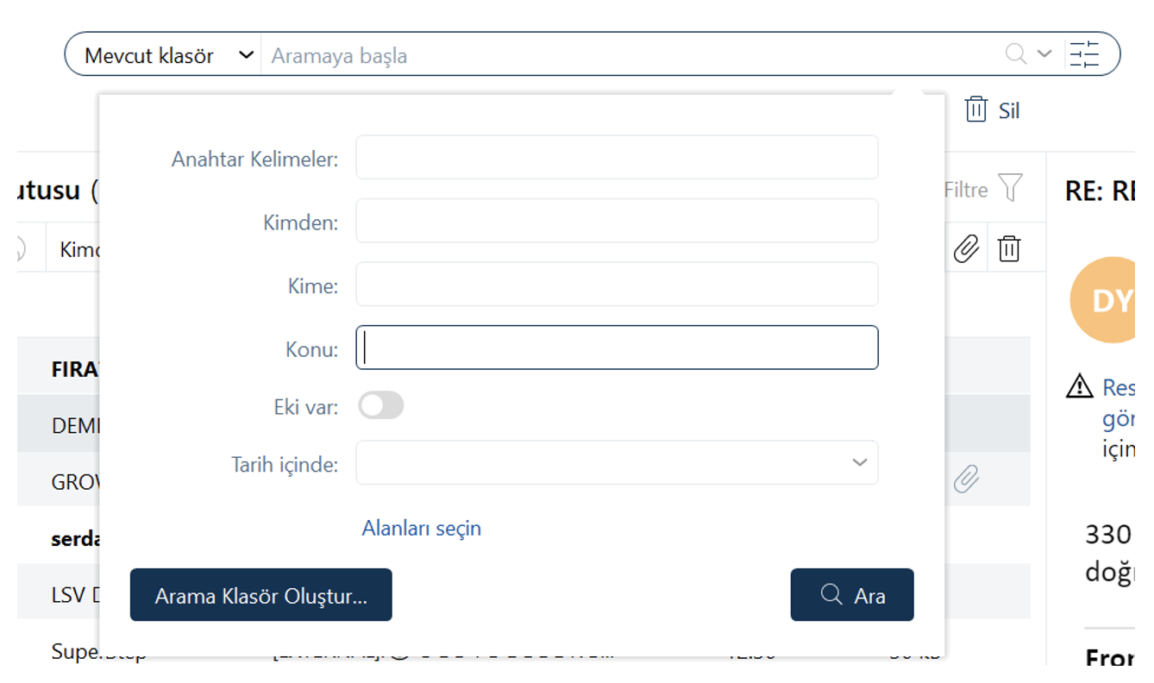Click the paperclip attachment column icon
Image resolution: width=1154 pixels, height=683 pixels.
966,249
